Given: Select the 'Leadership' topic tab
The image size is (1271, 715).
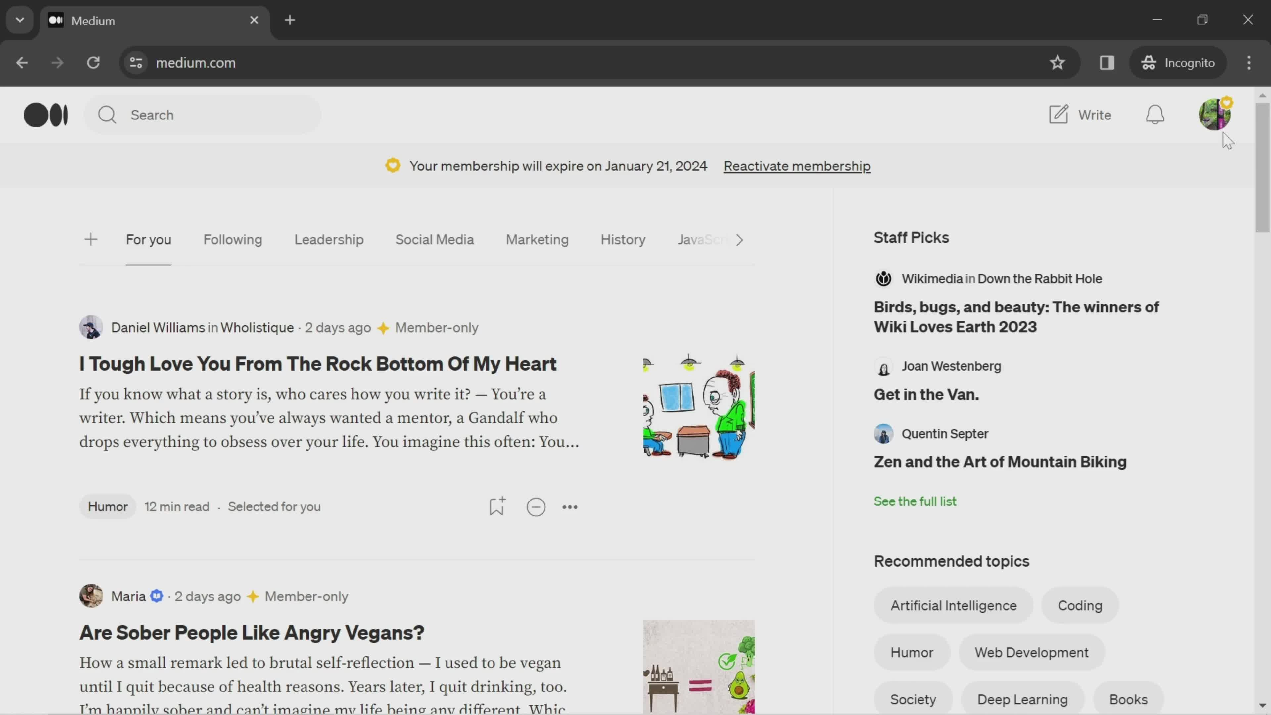Looking at the screenshot, I should pos(328,239).
